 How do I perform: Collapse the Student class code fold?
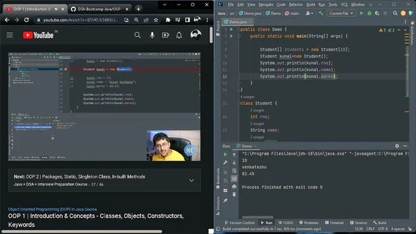(x=239, y=104)
